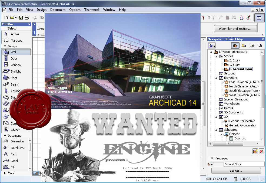266x183 pixels.
Task: Select the Roof tool
Action: (16, 78)
